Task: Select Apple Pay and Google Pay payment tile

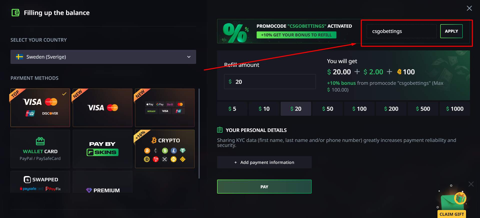Action: click(x=165, y=108)
